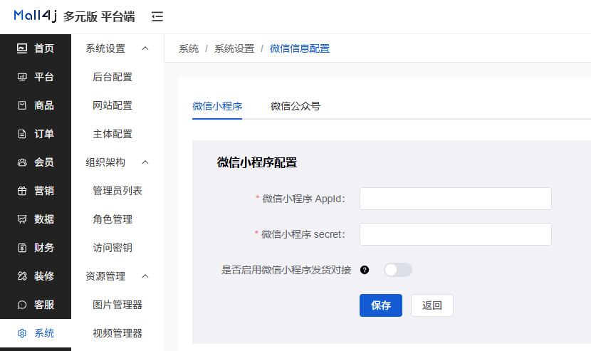This screenshot has height=351, width=591.
Task: Click the Mall4j logo
Action: click(36, 16)
